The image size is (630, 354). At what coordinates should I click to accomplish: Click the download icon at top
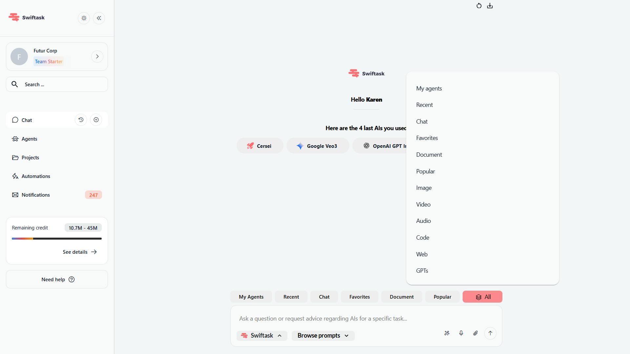(490, 6)
